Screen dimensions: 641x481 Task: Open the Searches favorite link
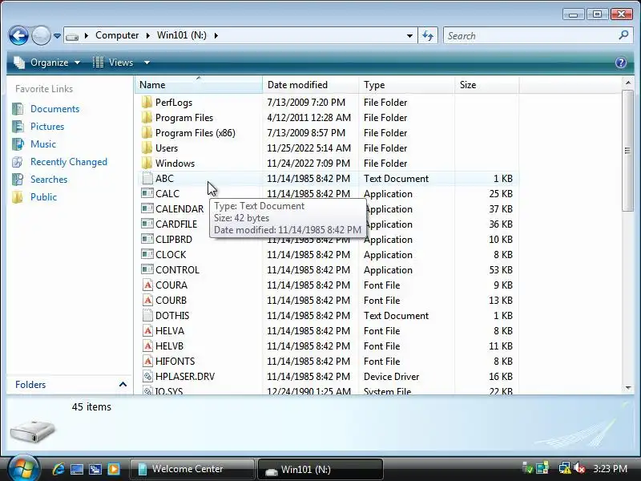tap(49, 179)
